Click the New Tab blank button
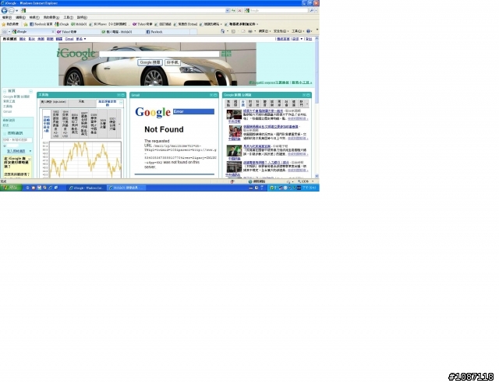The image size is (499, 383). (193, 32)
